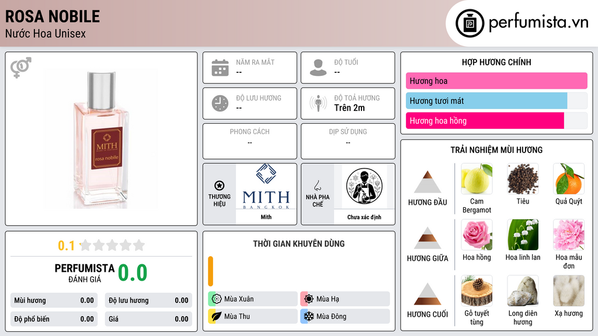Click the Trên 2m sillage value
The image size is (598, 336).
click(x=349, y=108)
